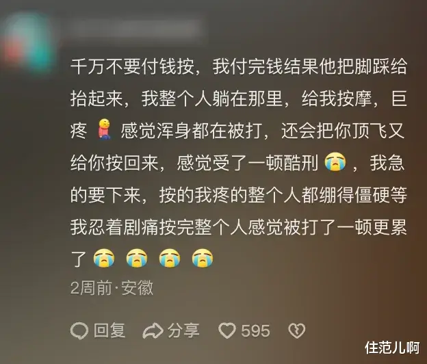427x364 pixels.
Task: Click the second crying emoji in the final row
Action: pyautogui.click(x=137, y=258)
